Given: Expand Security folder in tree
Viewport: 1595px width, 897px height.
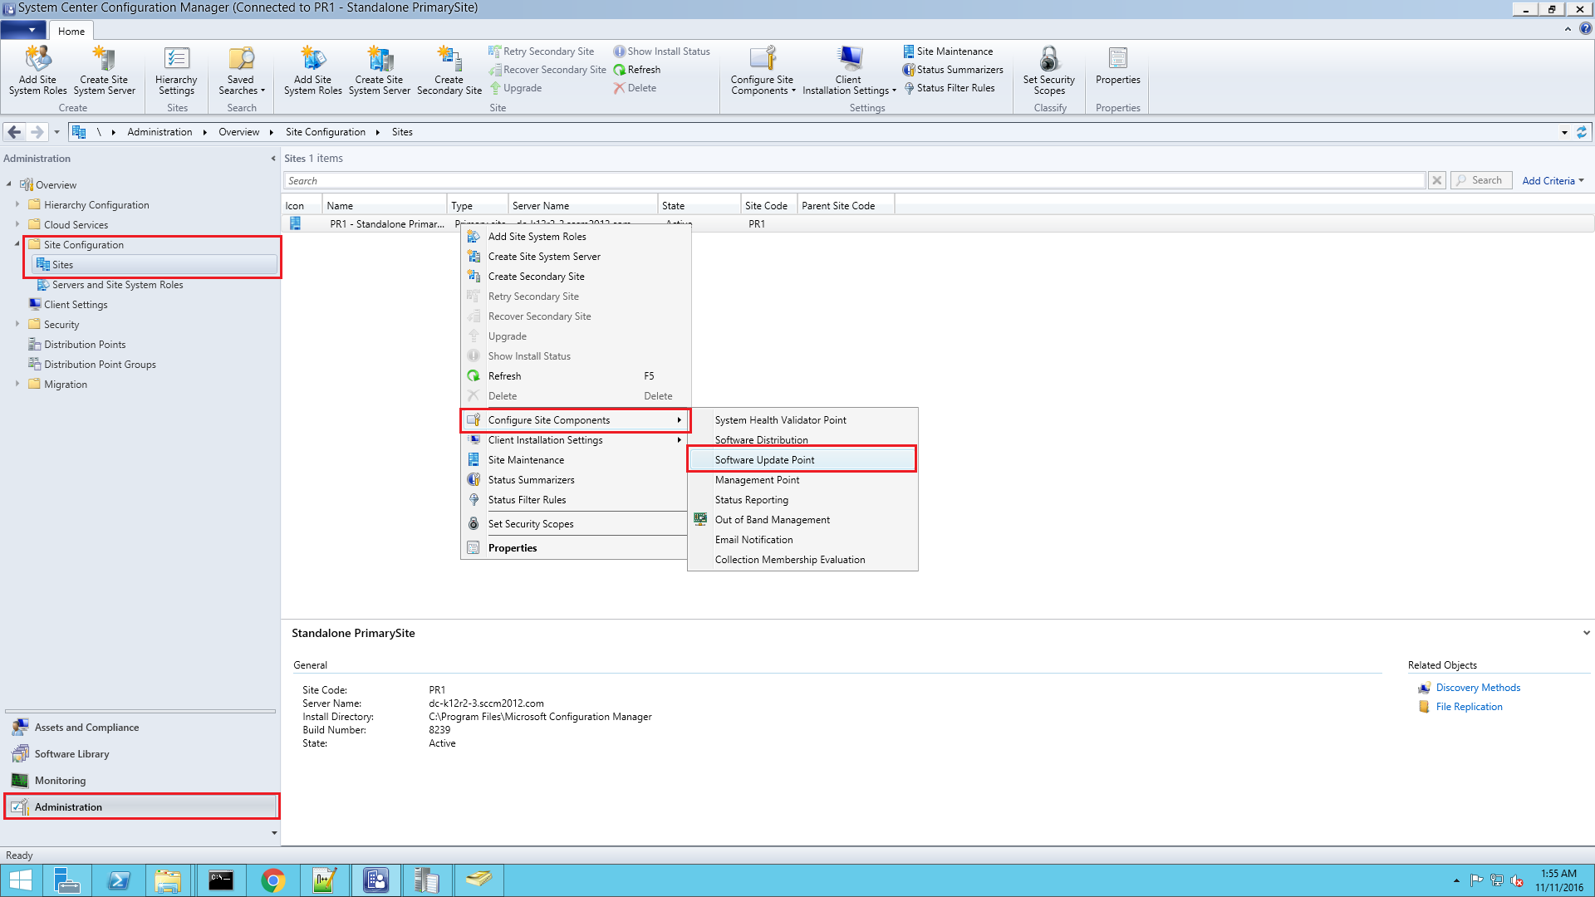Looking at the screenshot, I should 17,324.
